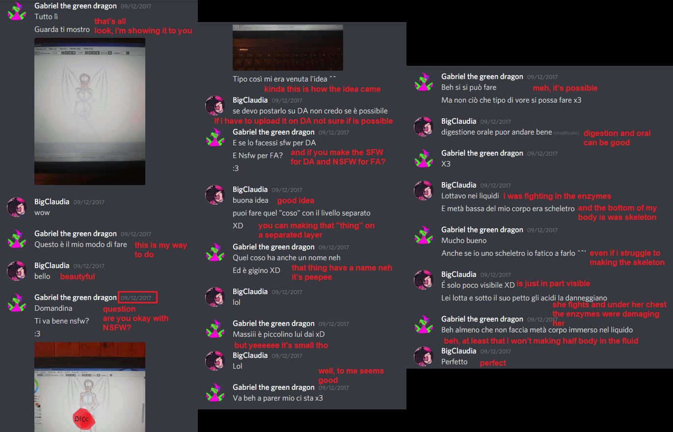Click Gabriel's avatar beside "Domandina" message
The image size is (673, 432).
point(17,302)
